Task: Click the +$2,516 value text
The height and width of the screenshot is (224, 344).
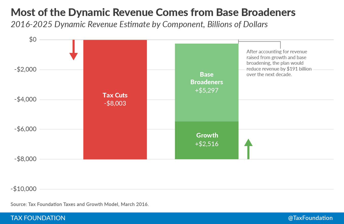Action: [207, 144]
